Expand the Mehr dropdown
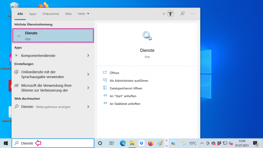Image resolution: width=263 pixels, height=148 pixels. coord(84,14)
